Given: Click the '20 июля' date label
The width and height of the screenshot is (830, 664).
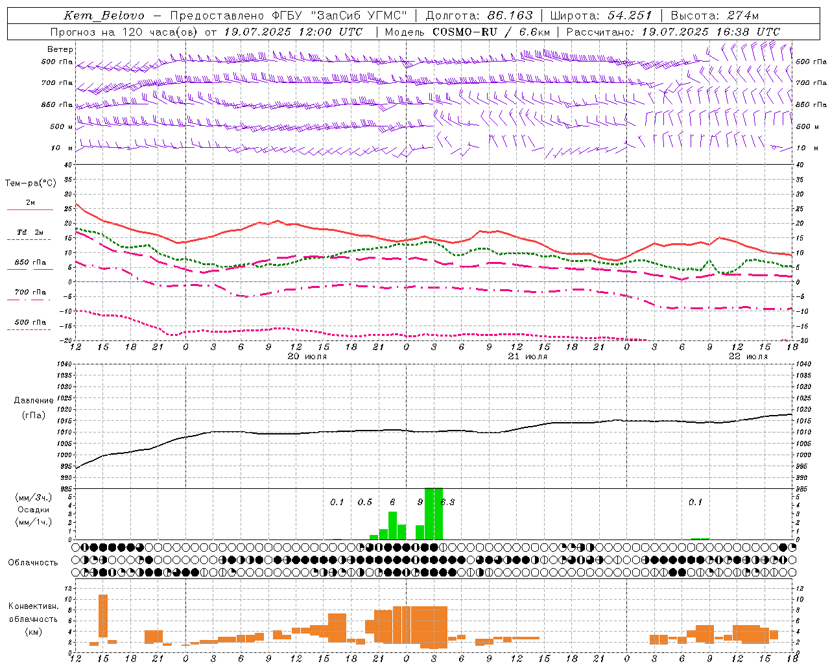Looking at the screenshot, I should pos(307,357).
